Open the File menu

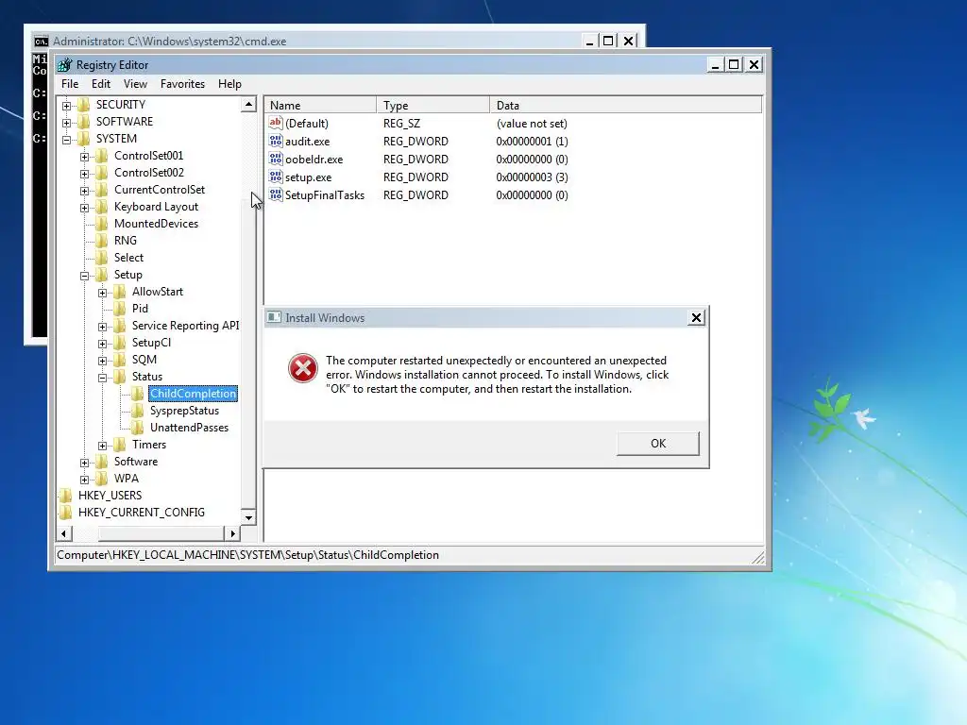pyautogui.click(x=70, y=84)
